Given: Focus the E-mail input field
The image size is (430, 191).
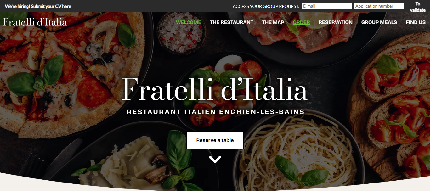Looking at the screenshot, I should [x=326, y=6].
